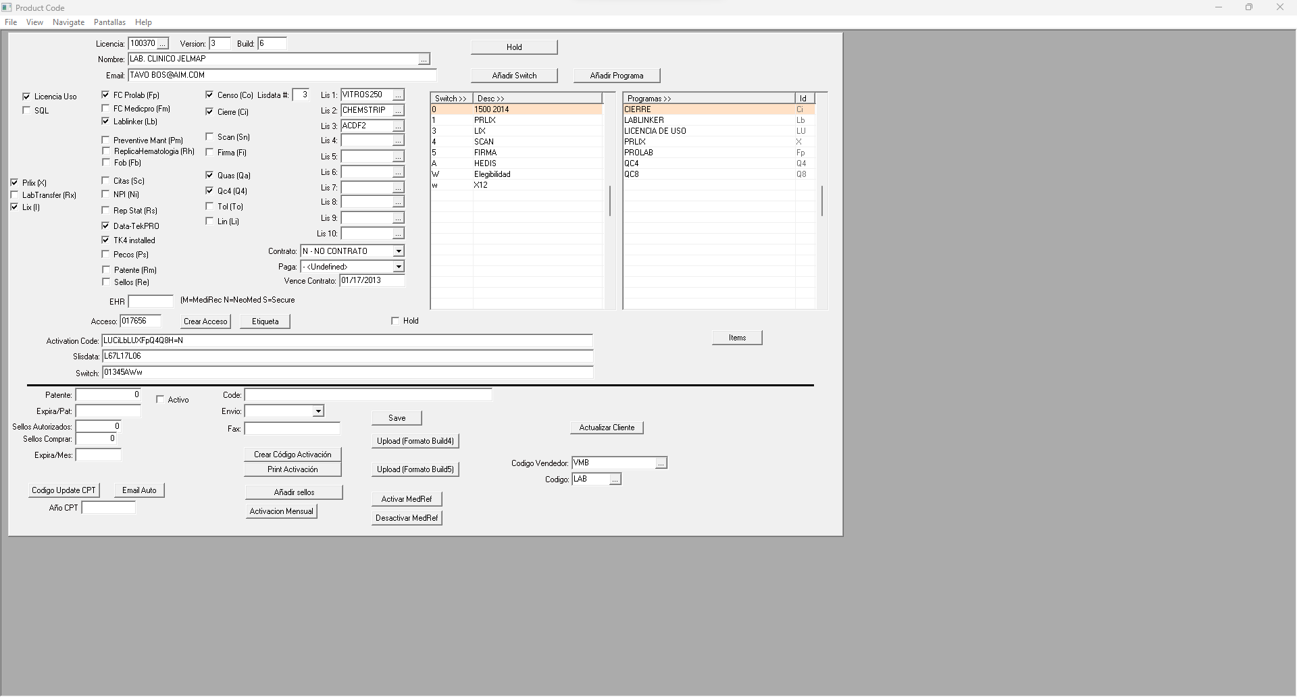Open the lookup button for Lis 1

click(399, 95)
